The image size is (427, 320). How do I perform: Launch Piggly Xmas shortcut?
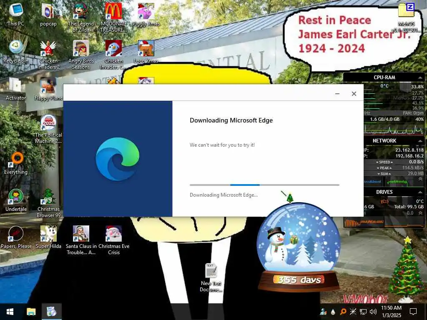[x=146, y=15]
